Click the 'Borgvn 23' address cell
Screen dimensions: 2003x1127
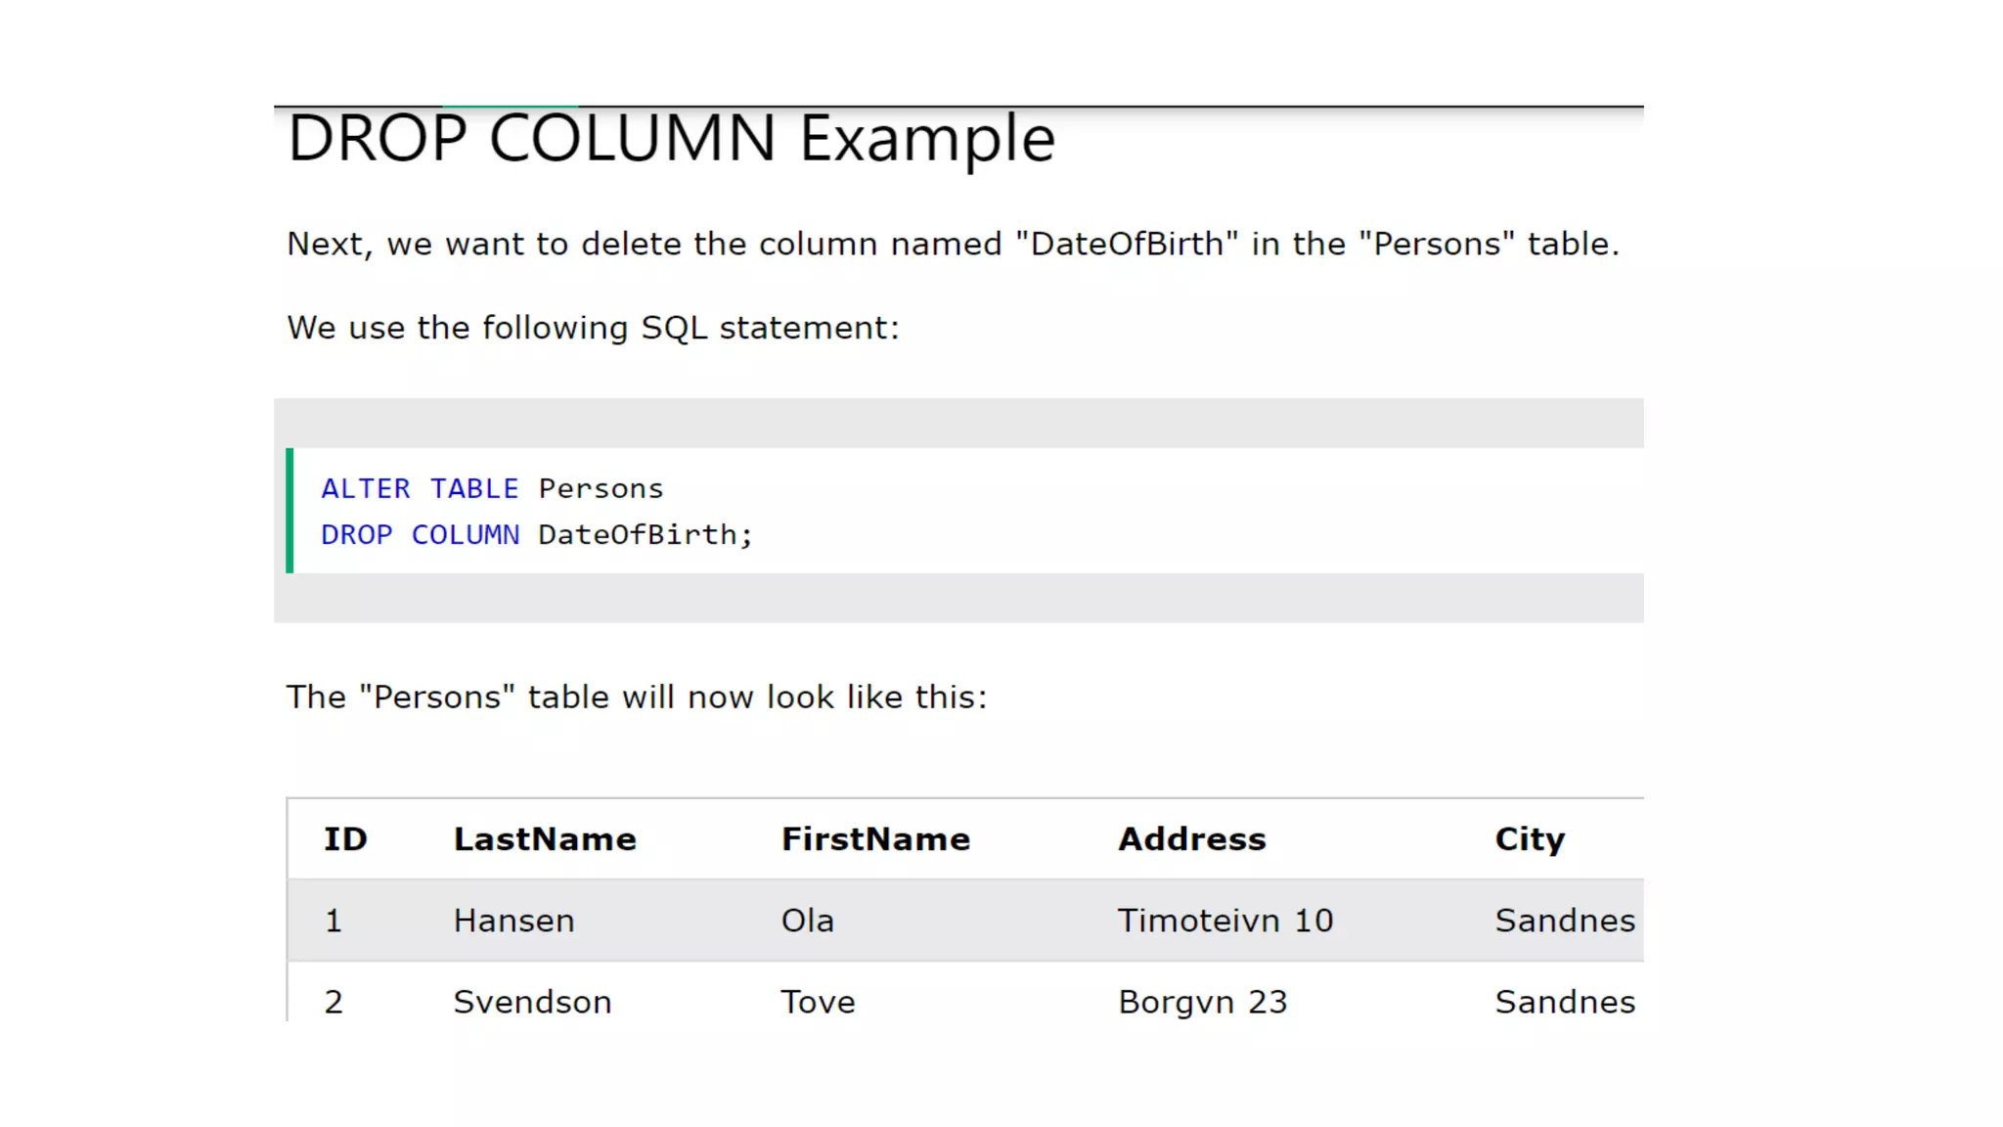pyautogui.click(x=1203, y=1002)
